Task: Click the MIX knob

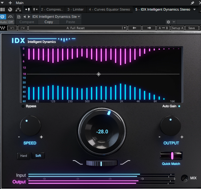Action: (x=184, y=178)
